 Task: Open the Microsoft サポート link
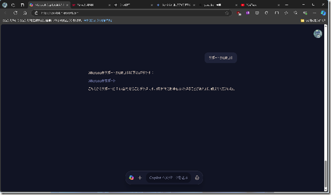tap(102, 81)
